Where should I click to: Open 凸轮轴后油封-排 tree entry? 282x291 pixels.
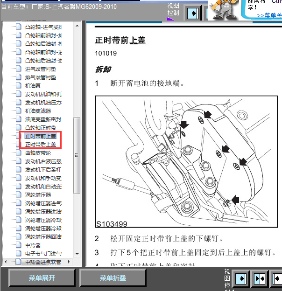(43, 44)
